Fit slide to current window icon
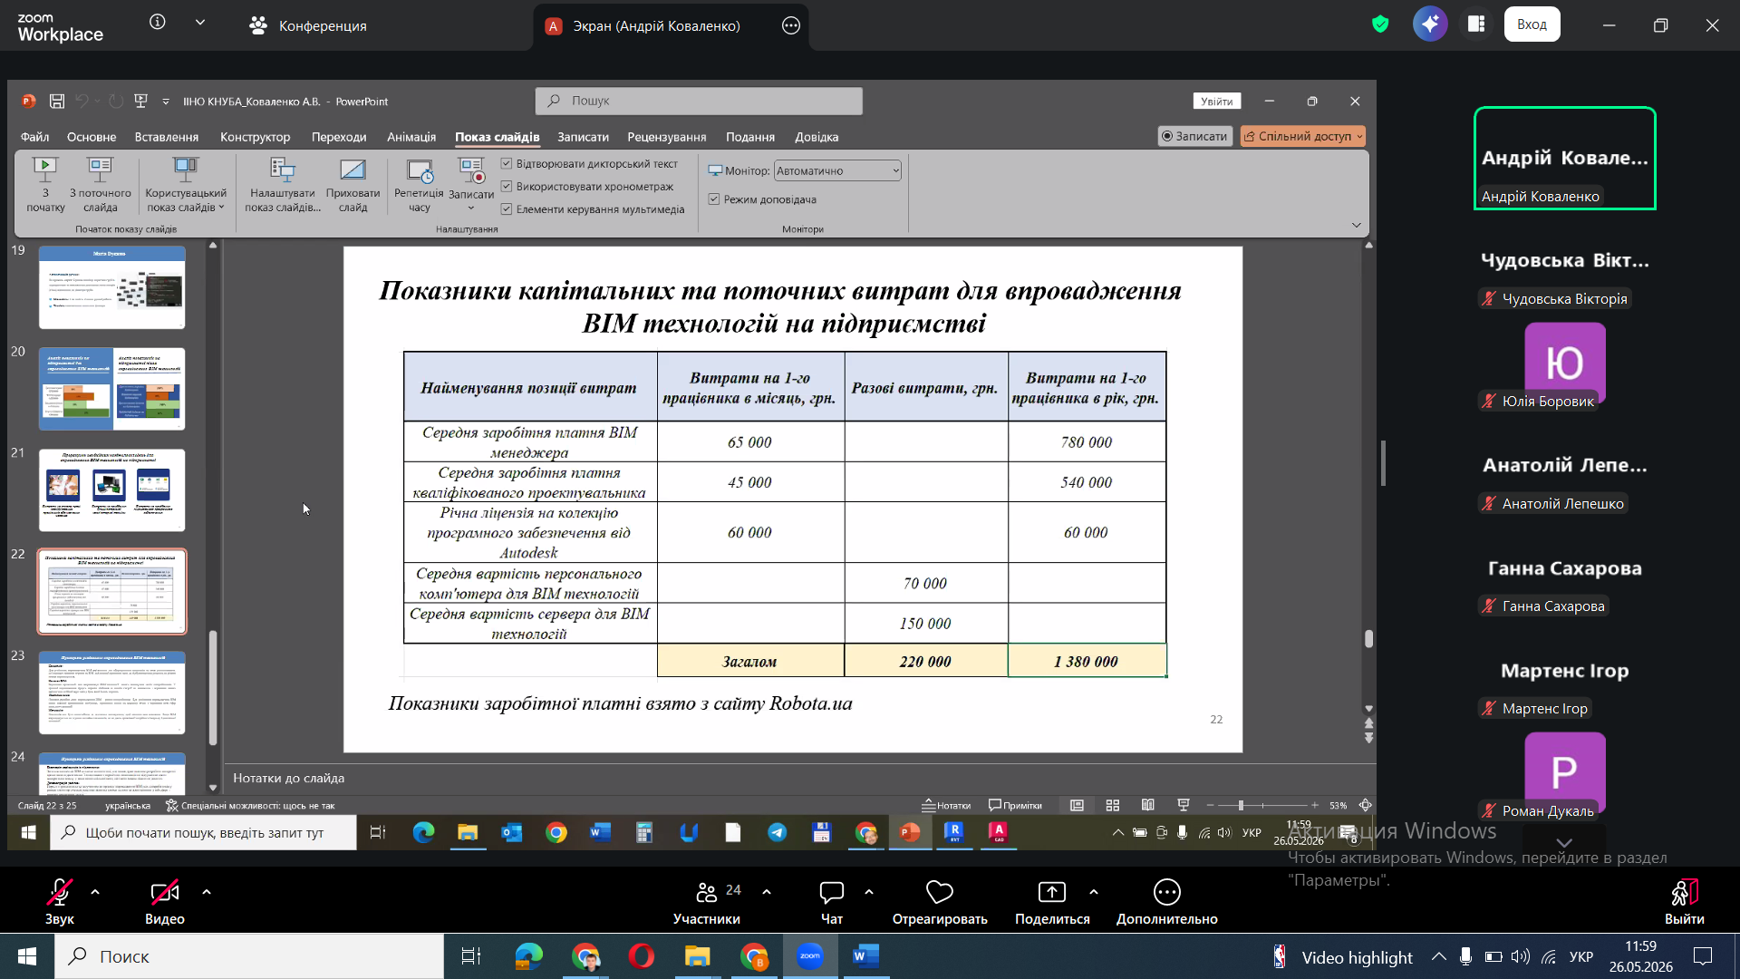This screenshot has height=979, width=1740. click(1366, 805)
